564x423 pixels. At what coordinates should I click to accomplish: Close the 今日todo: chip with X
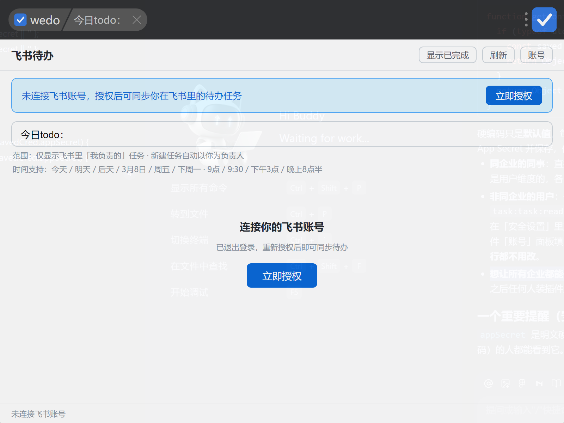click(137, 20)
